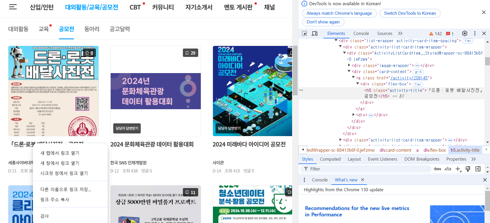Choose '링크 주소 복사' menu entry
The width and height of the screenshot is (490, 223).
[70, 200]
